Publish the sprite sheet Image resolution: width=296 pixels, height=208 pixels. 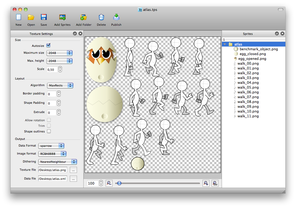[116, 18]
